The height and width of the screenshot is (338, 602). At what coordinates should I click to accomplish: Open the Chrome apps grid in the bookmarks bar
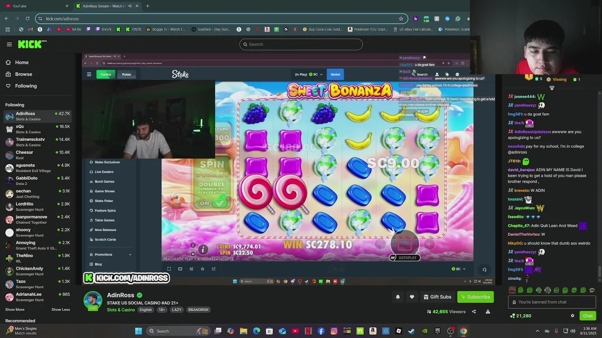(8, 29)
